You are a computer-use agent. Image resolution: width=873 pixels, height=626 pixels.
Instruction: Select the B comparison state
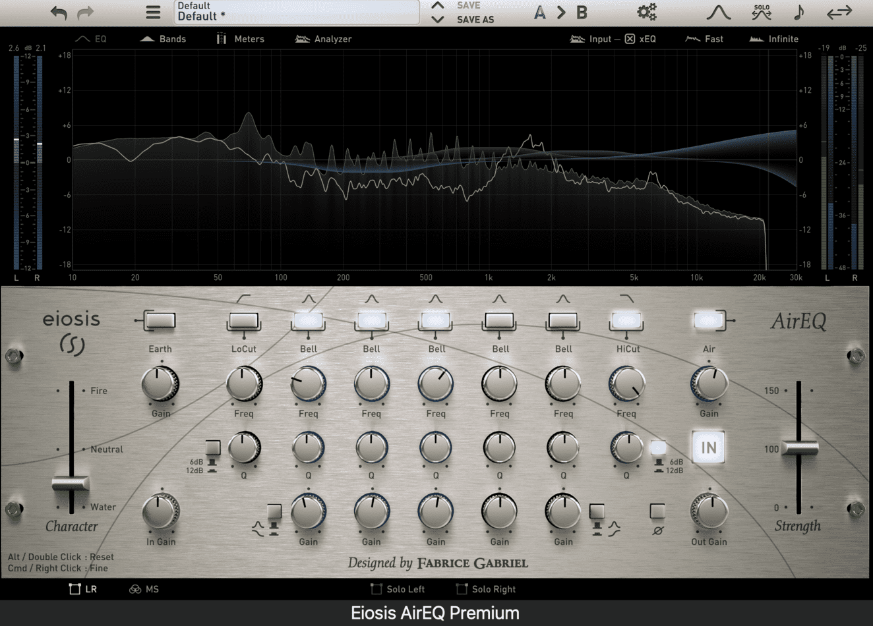582,13
